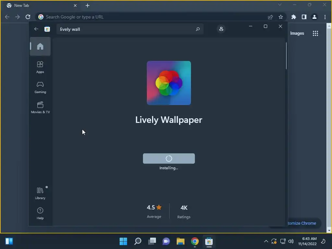Toggle the Chrome side panel
Image resolution: width=332 pixels, height=249 pixels.
tap(304, 17)
